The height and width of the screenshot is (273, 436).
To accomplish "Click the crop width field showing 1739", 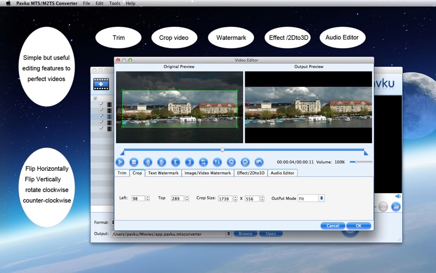I will click(225, 199).
